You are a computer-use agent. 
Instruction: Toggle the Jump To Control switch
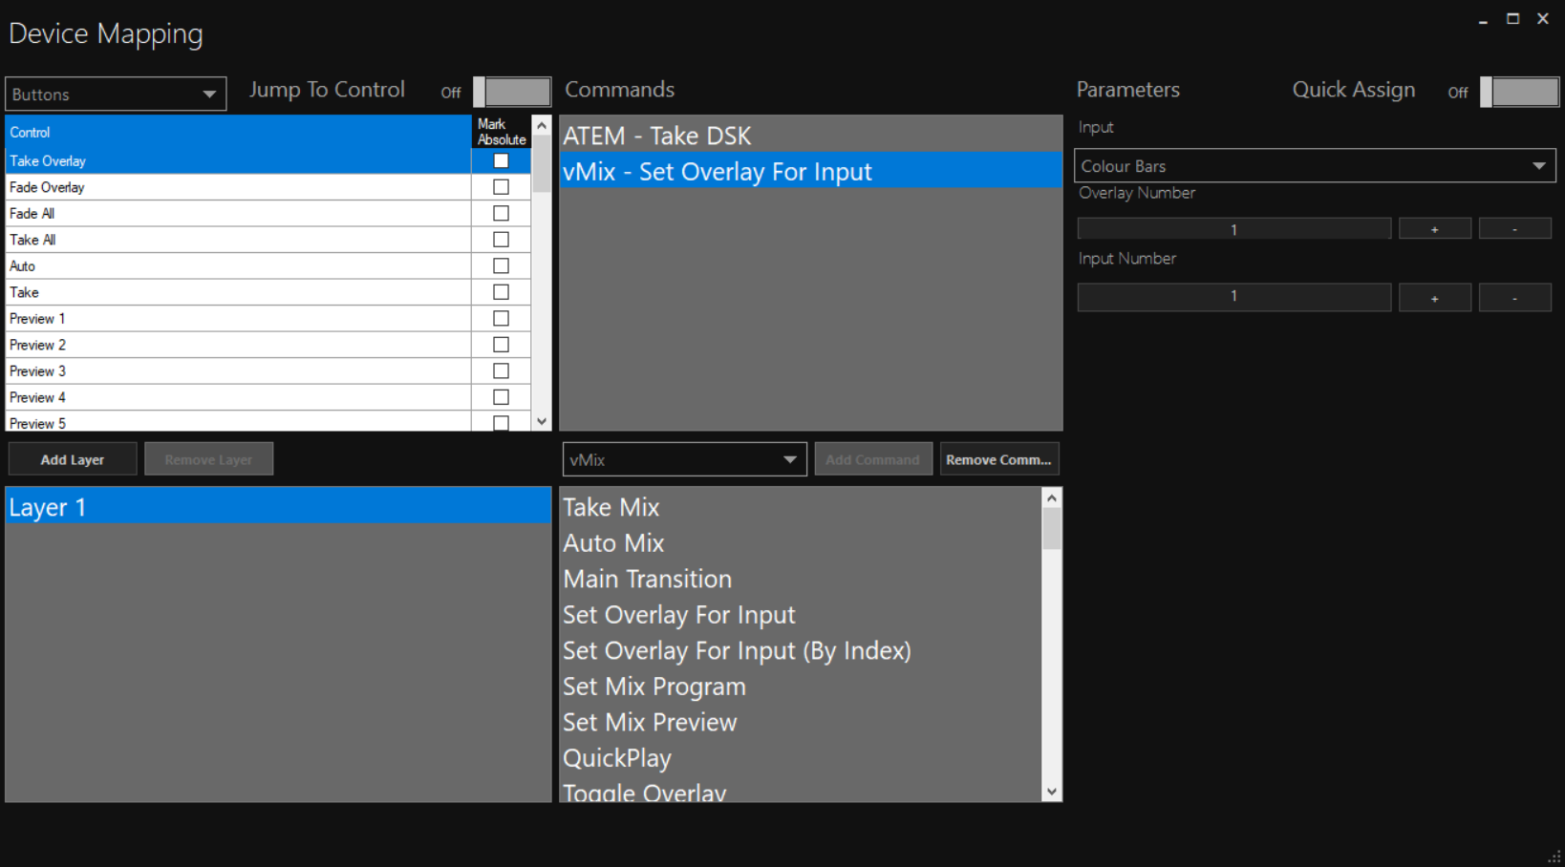512,92
